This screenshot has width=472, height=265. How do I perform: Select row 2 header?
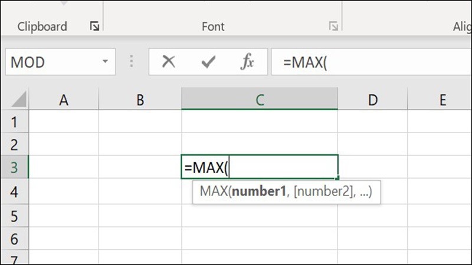(x=14, y=144)
